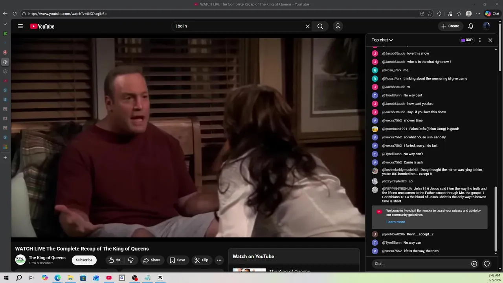Viewport: 503px width, 283px height.
Task: Reload the page in the browser
Action: click(15, 13)
